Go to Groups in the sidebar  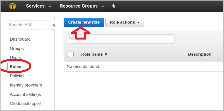coord(17,48)
